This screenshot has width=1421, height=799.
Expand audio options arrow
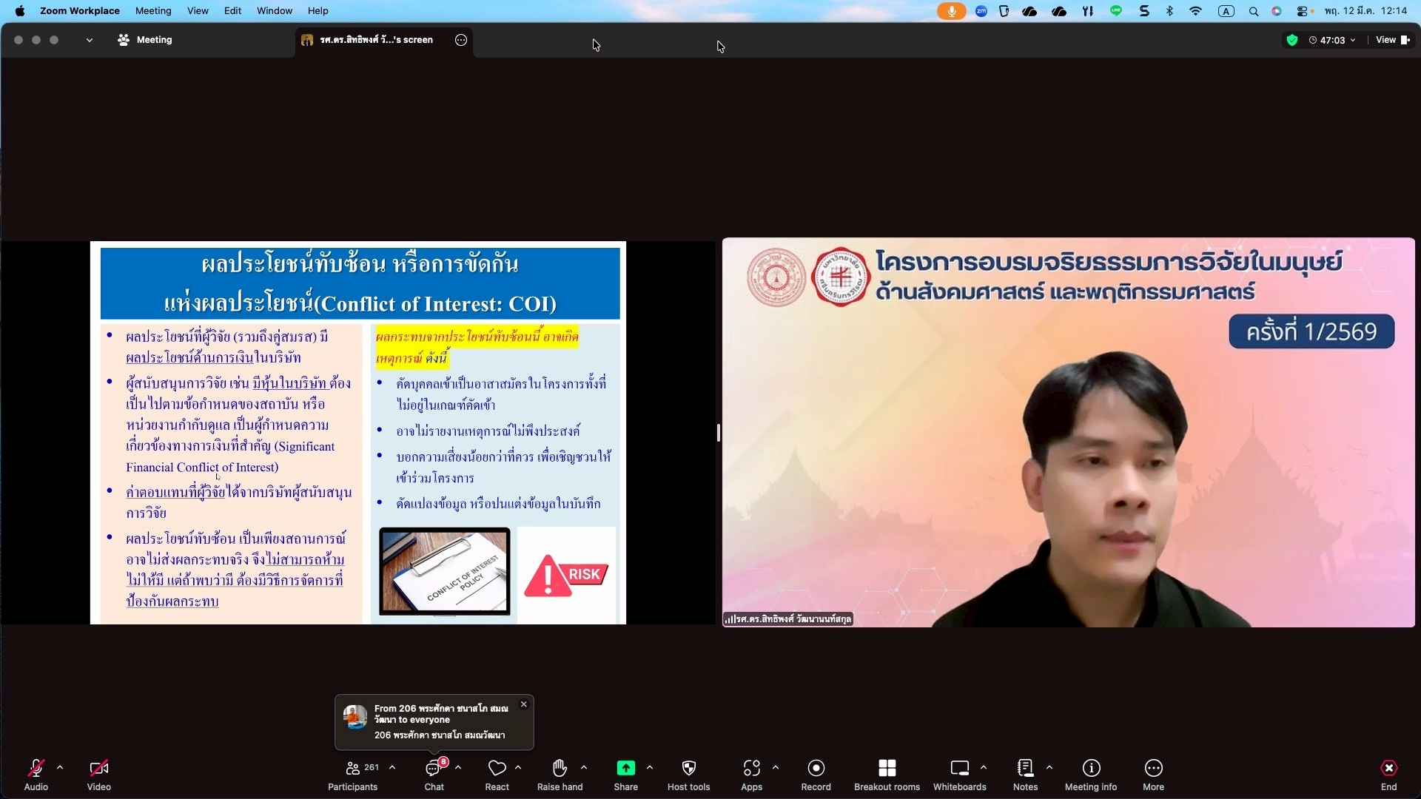coord(60,768)
